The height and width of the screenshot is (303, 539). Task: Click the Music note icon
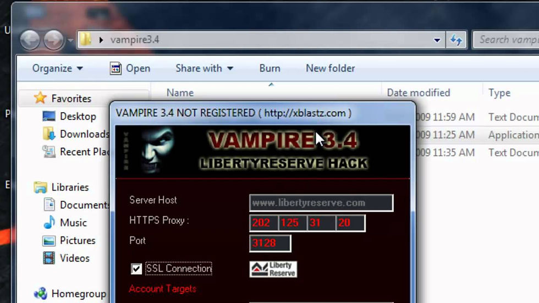[x=49, y=222]
